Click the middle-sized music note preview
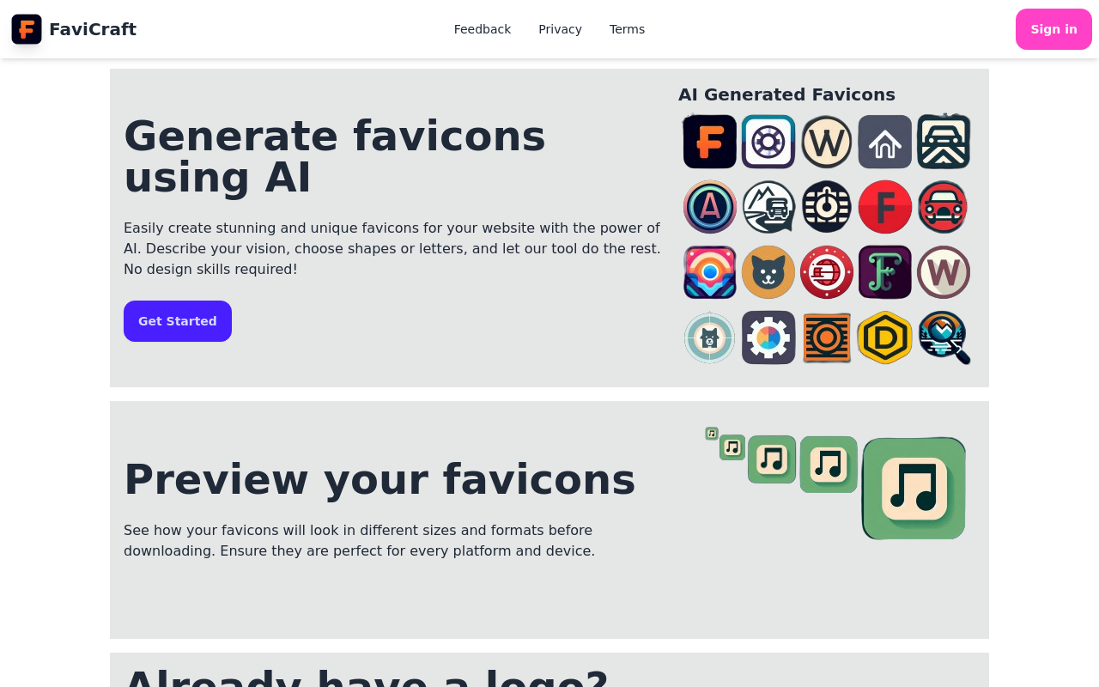1099x687 pixels. (772, 459)
